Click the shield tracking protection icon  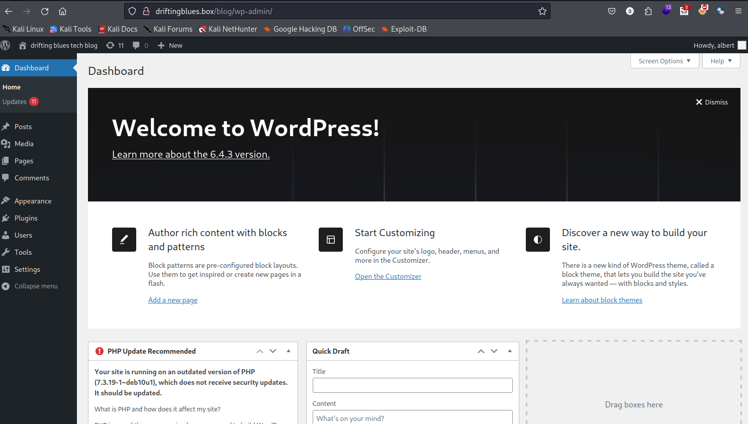[x=132, y=11]
